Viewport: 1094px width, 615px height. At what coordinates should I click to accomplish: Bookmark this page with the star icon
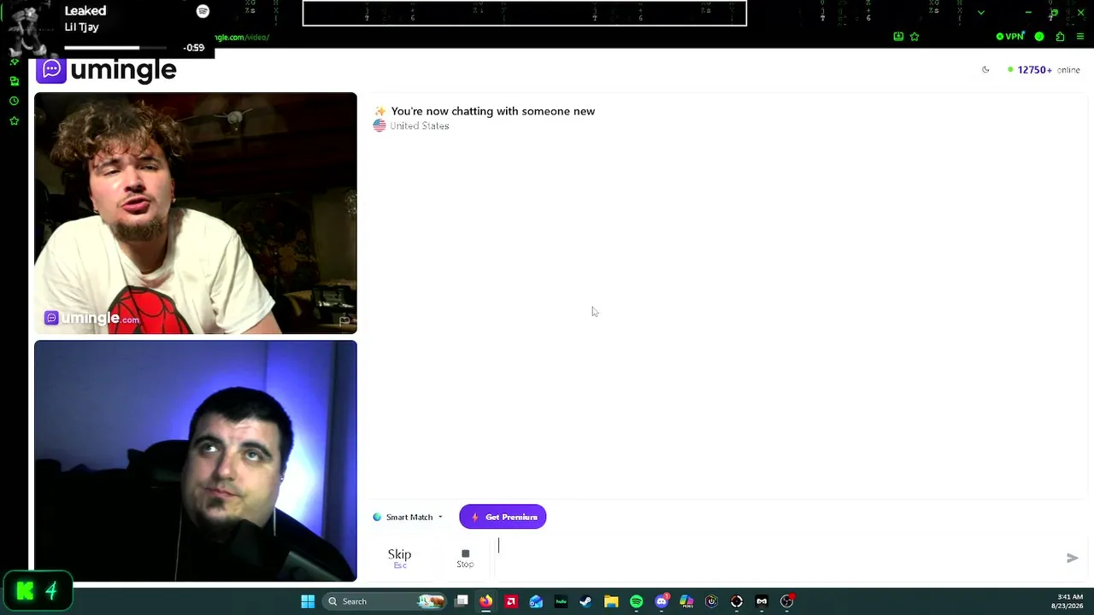pos(915,37)
